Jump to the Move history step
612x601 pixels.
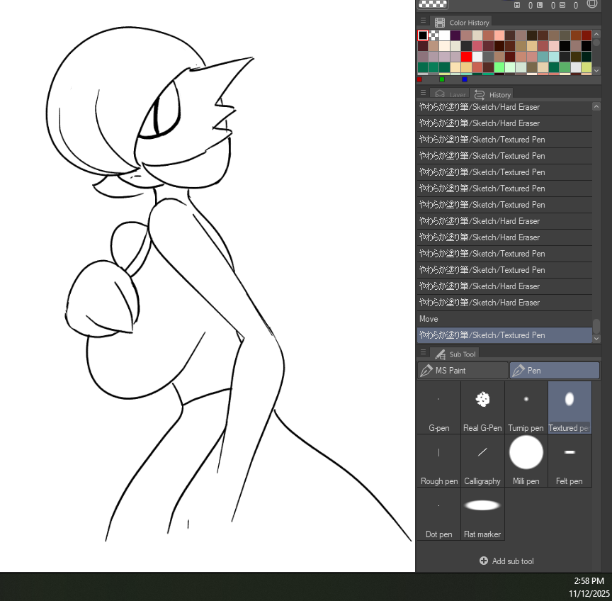tap(504, 319)
